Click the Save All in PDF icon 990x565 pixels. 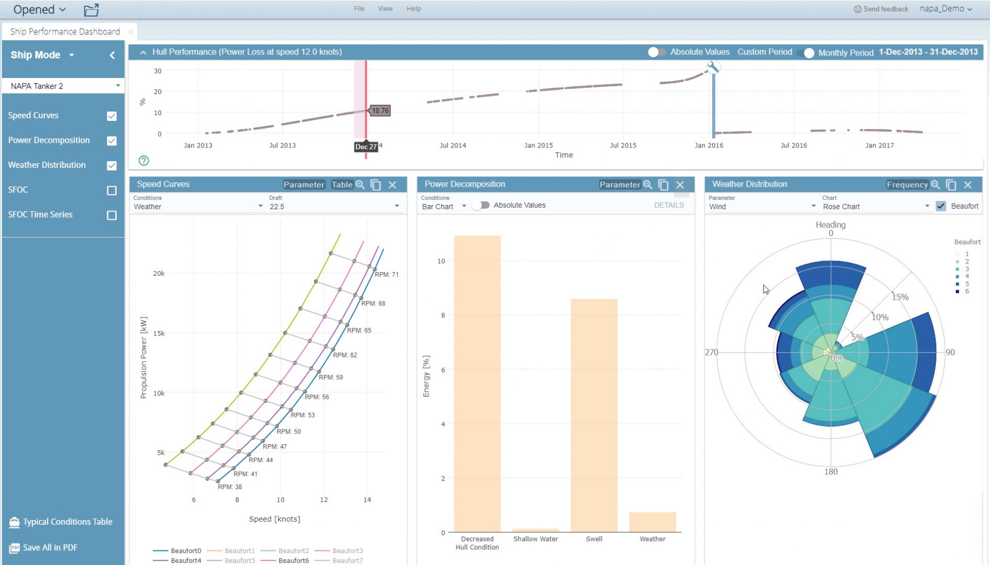coord(16,547)
